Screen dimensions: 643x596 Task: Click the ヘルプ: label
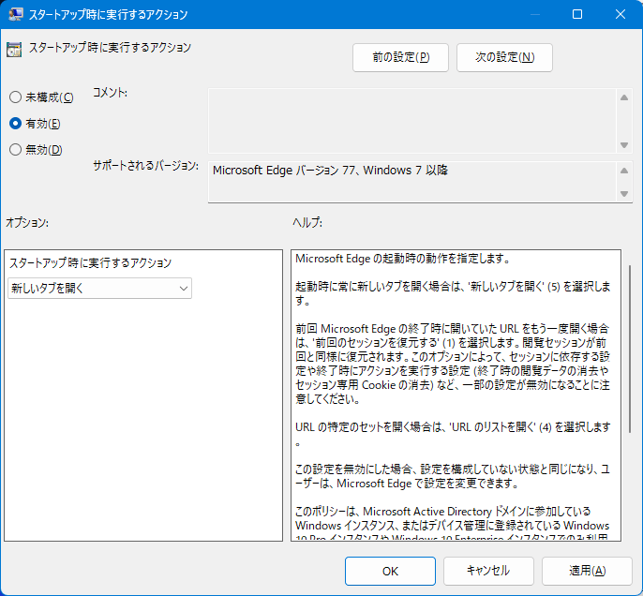pyautogui.click(x=307, y=223)
